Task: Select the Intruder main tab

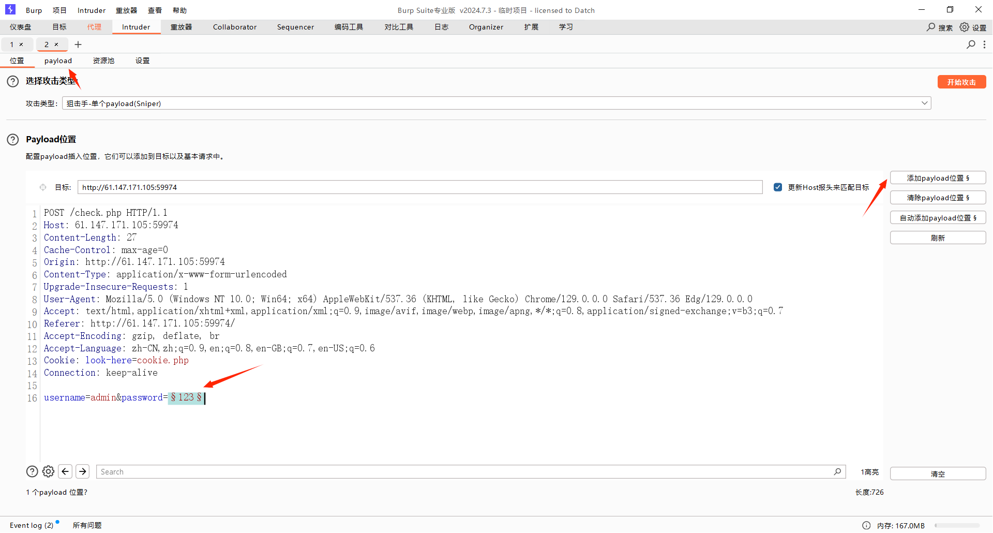Action: pos(136,27)
